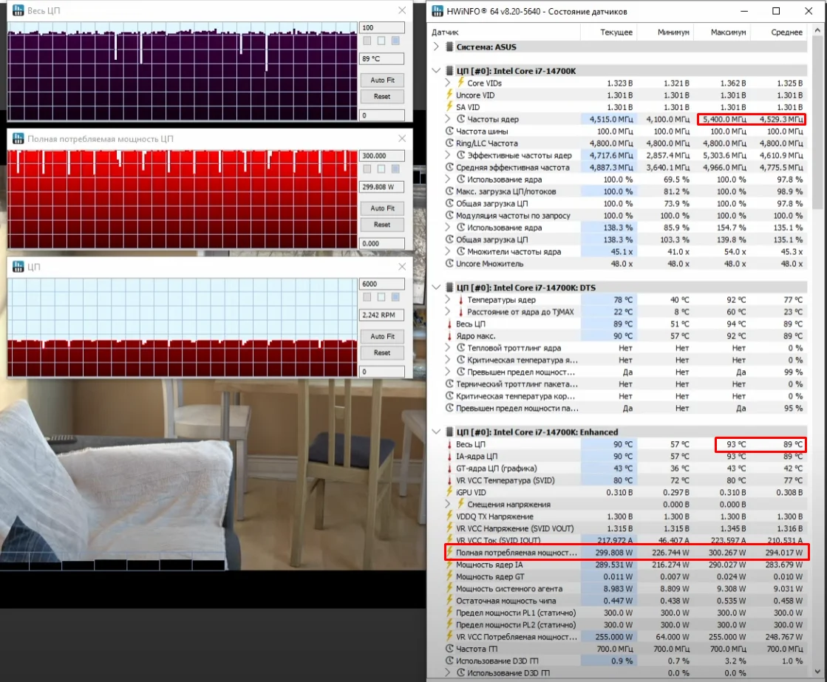
Task: Click the blue color swatch in the fan RPM graph
Action: pyautogui.click(x=395, y=297)
